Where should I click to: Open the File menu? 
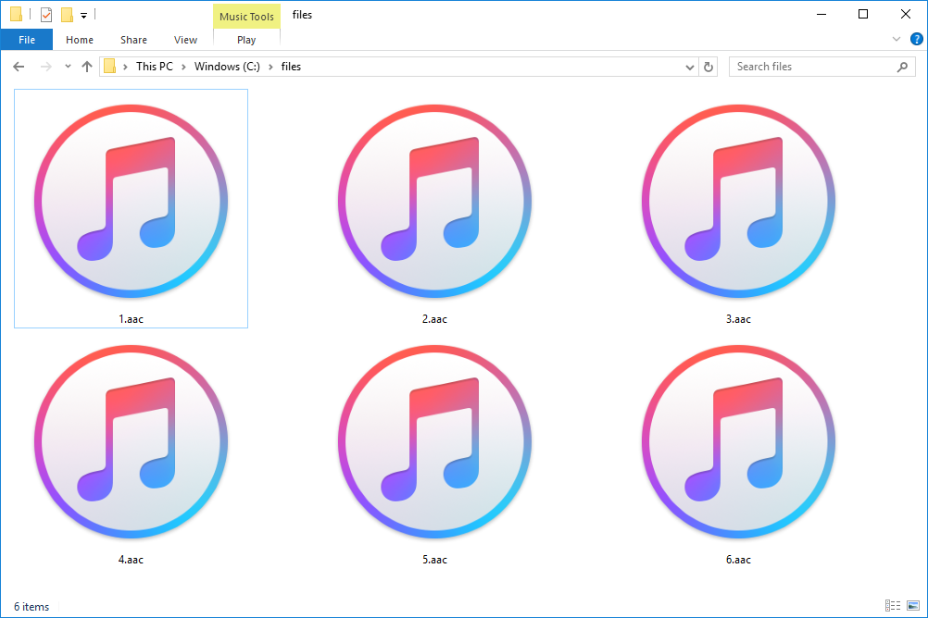27,40
